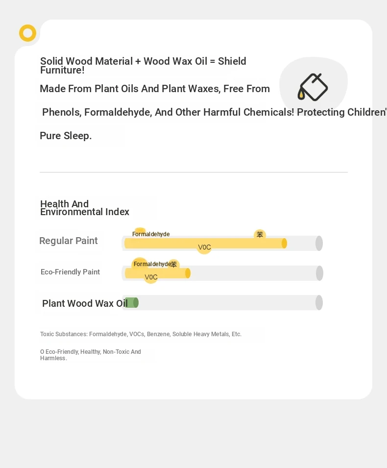
Task: Click the gray end of Plant Wood Wax Oil track
Action: (319, 303)
